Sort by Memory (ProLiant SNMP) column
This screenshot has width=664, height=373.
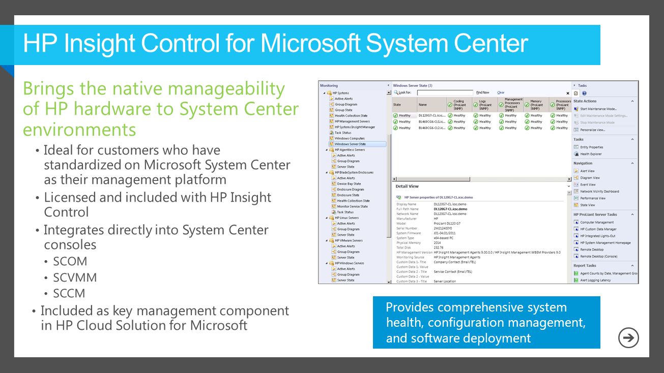click(x=536, y=105)
